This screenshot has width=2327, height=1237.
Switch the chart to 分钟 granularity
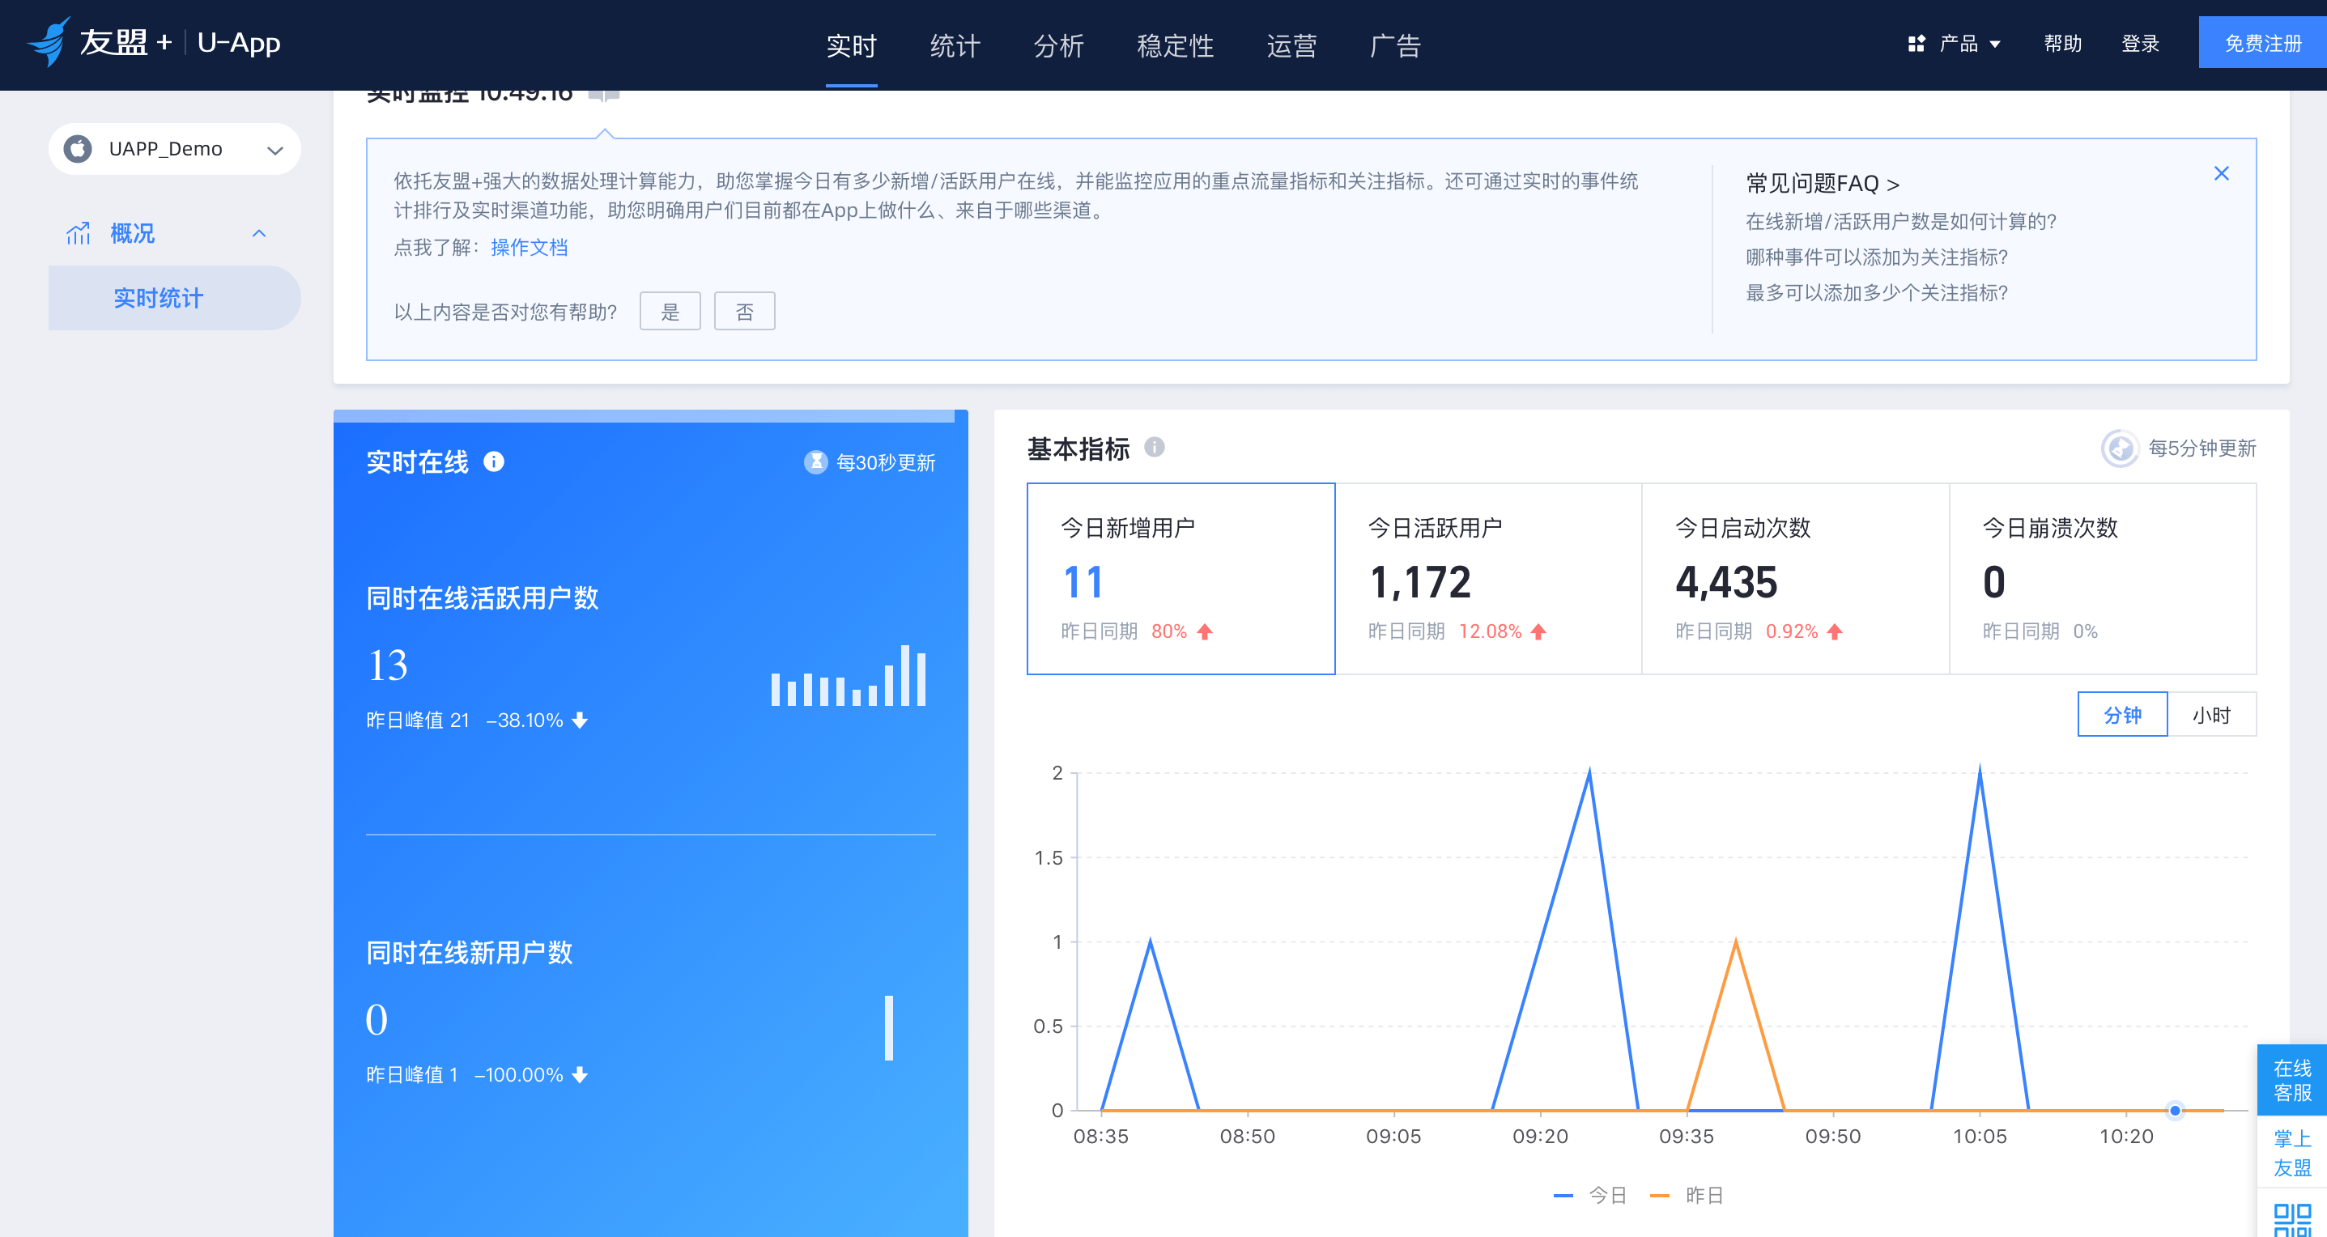point(2122,714)
